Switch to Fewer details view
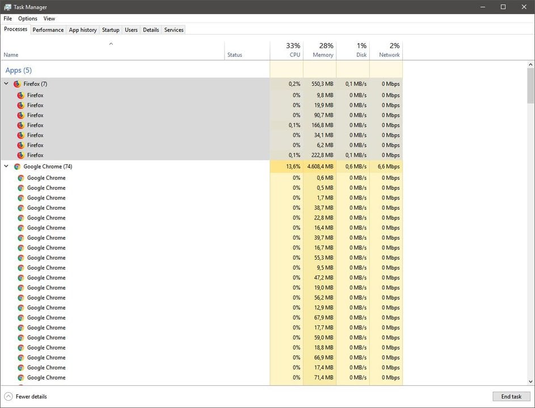535x408 pixels. [26, 397]
